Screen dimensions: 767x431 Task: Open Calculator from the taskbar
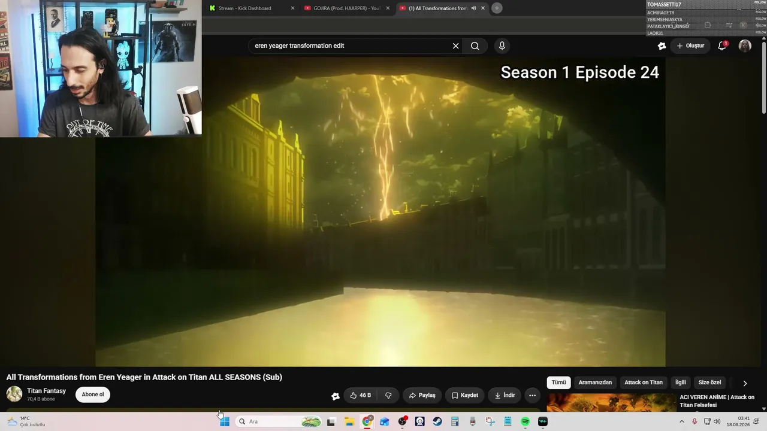[455, 421]
